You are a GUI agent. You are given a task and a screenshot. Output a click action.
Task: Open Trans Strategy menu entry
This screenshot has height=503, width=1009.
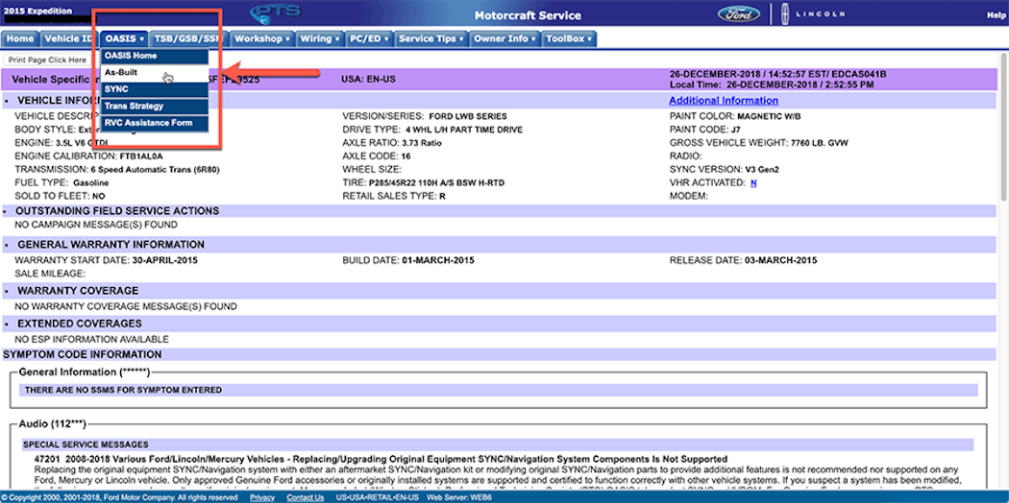134,107
